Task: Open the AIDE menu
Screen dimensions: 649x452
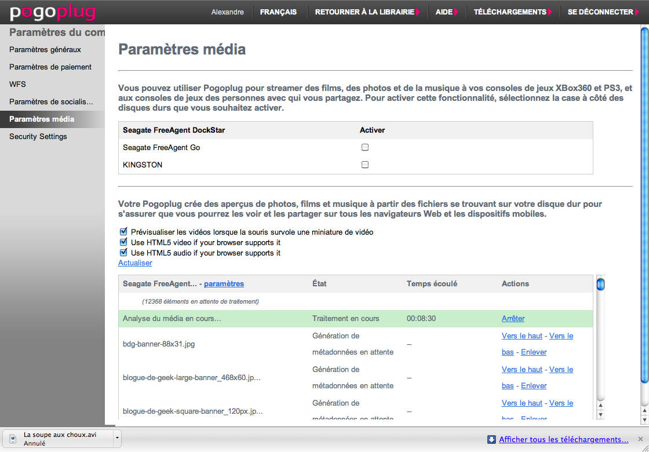Action: 447,12
